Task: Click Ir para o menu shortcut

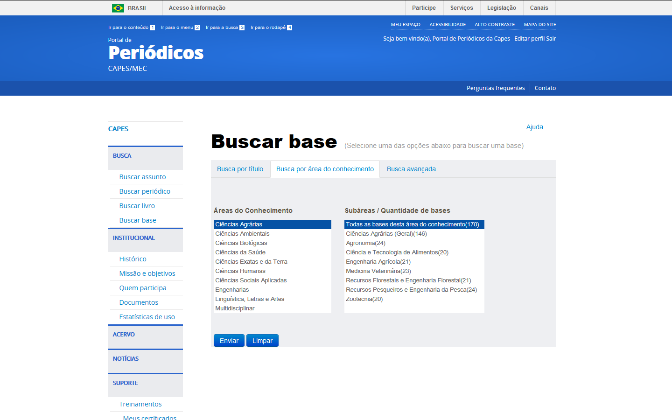Action: click(180, 28)
